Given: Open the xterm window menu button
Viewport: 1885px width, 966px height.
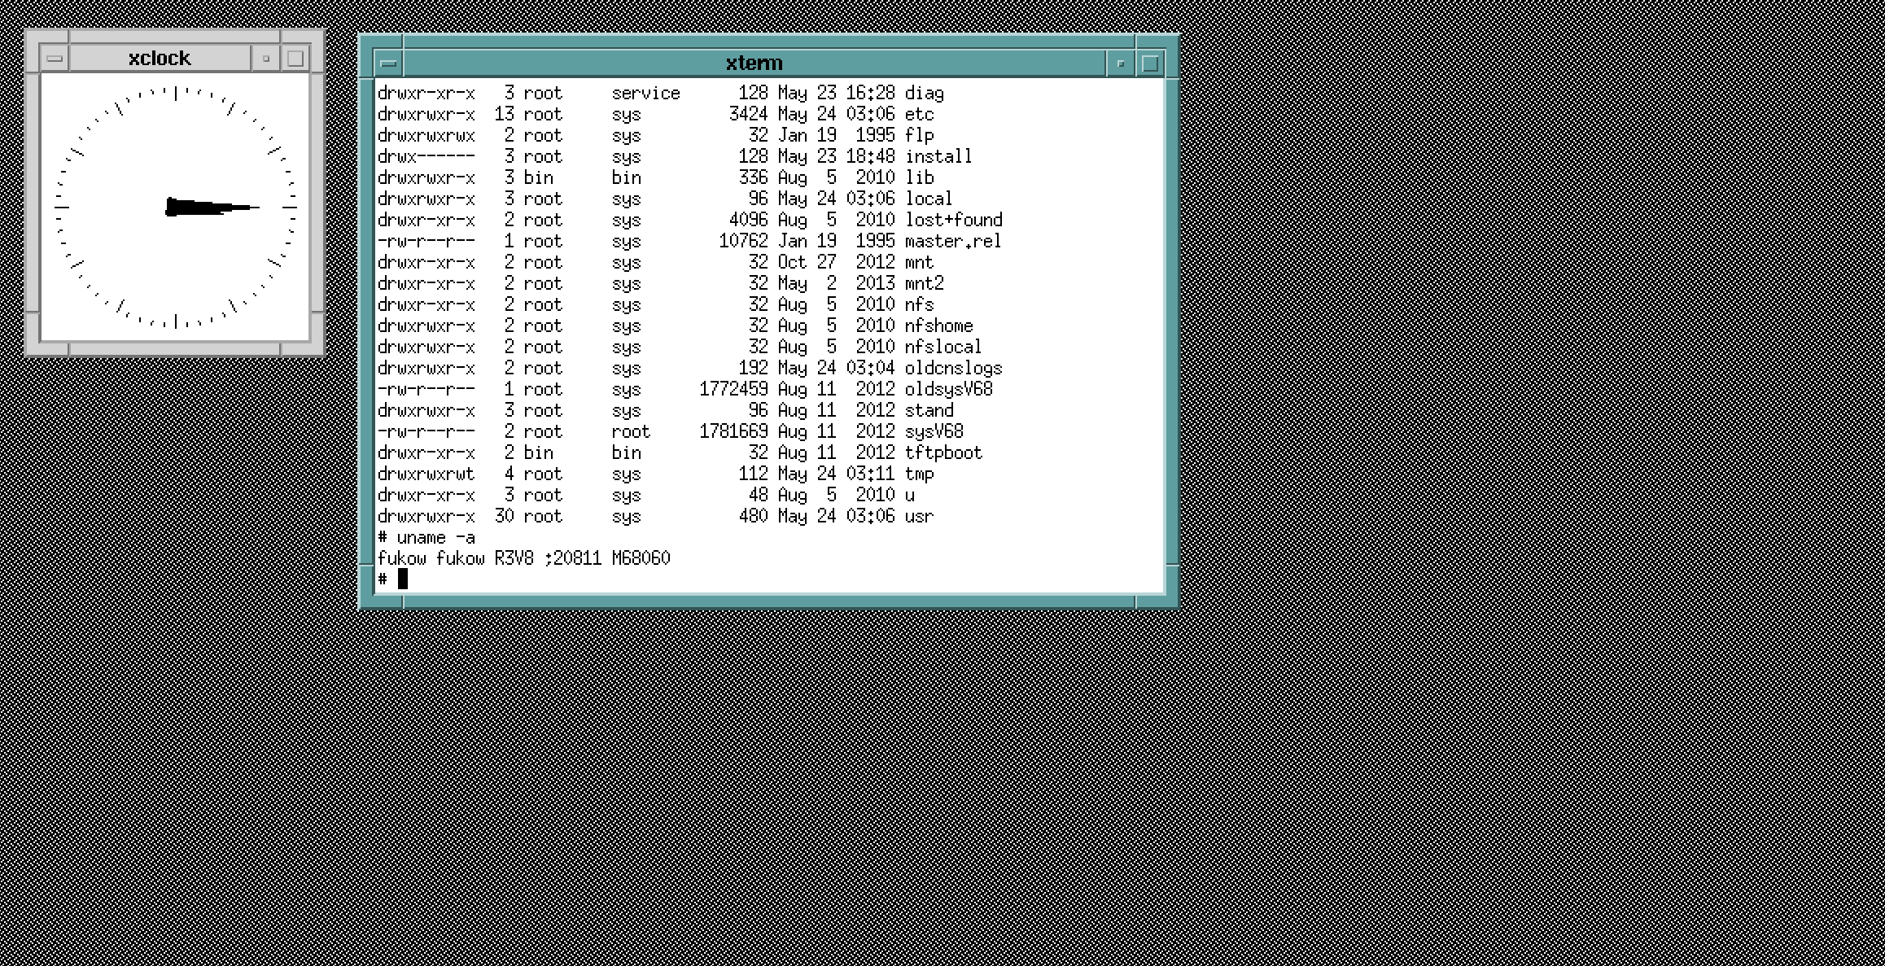Looking at the screenshot, I should click(x=388, y=63).
